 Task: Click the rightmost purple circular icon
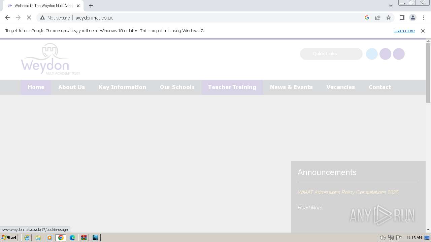(399, 54)
